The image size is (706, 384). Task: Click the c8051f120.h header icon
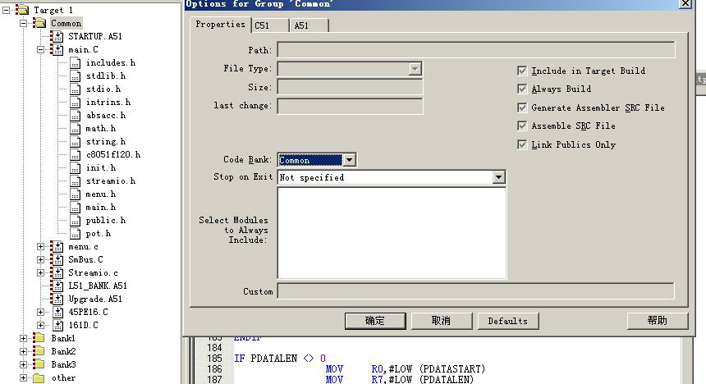point(76,154)
